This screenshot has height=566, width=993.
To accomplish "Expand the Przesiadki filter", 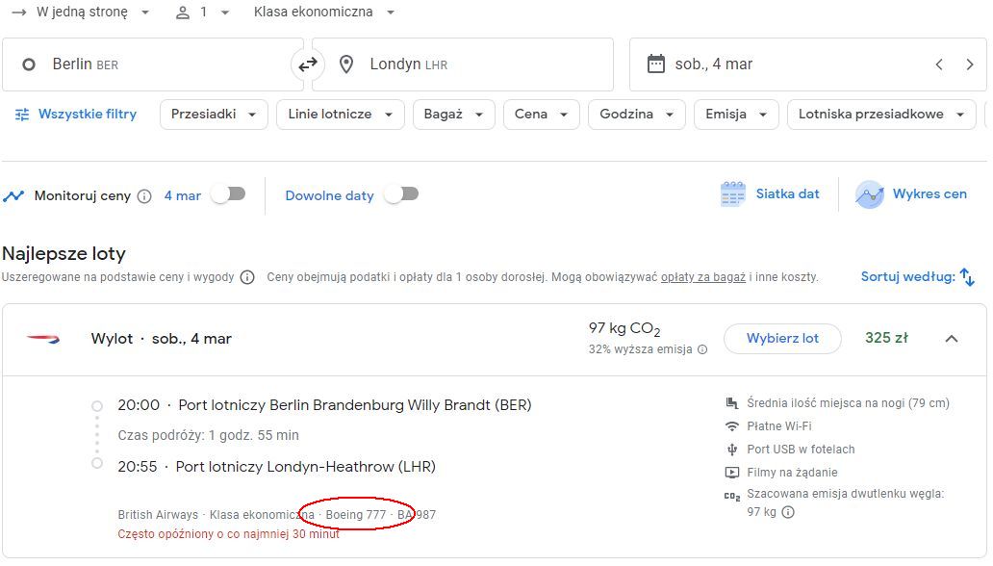I will pos(214,115).
